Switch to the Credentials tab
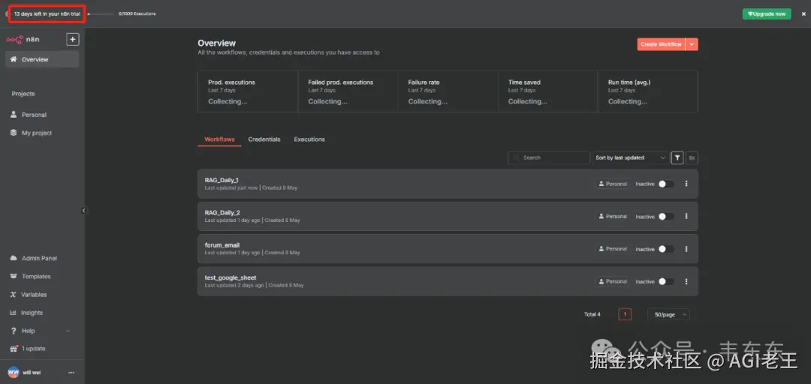Viewport: 811px width, 384px height. (x=264, y=139)
